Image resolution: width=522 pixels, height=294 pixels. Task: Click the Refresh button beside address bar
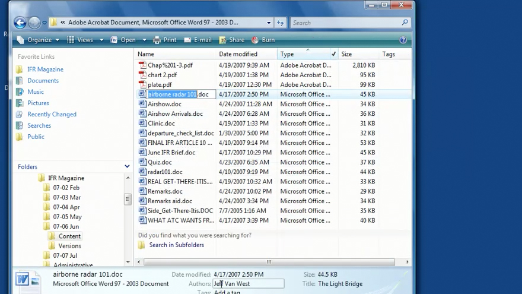tap(281, 23)
